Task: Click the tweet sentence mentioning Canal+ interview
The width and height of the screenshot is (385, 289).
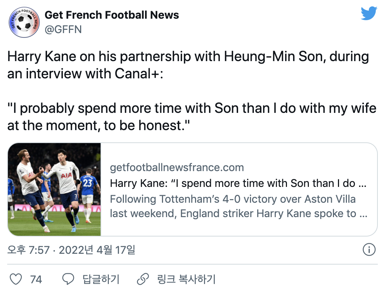Action: [x=188, y=65]
